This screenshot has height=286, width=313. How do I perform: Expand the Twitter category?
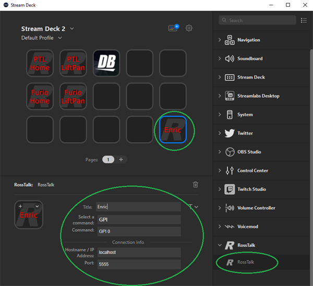click(220, 133)
